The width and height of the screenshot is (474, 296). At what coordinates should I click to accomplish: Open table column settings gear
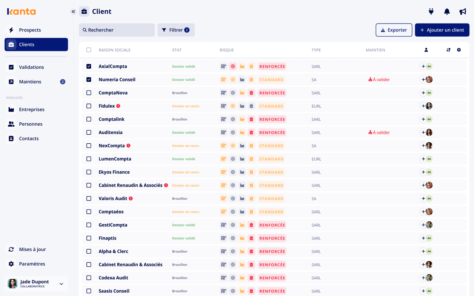tap(459, 50)
